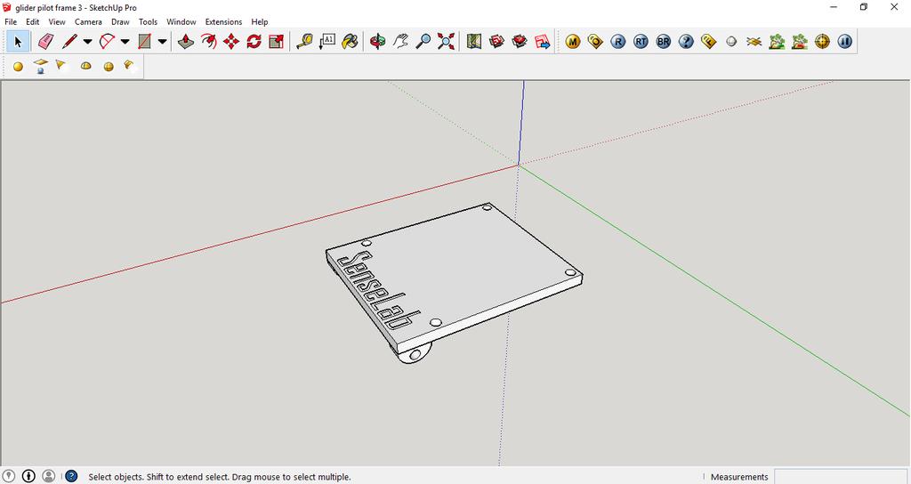Click the Measurements input box
This screenshot has height=484, width=911.
[840, 477]
